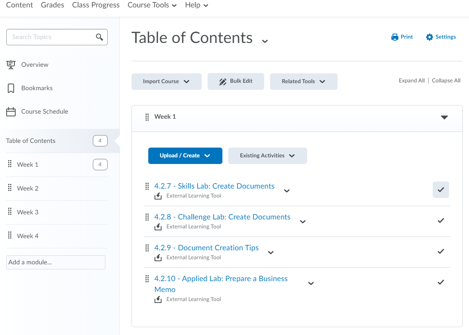The image size is (469, 335).
Task: Open actions chevron for 4.2.7 Skills Lab
Action: 287,191
